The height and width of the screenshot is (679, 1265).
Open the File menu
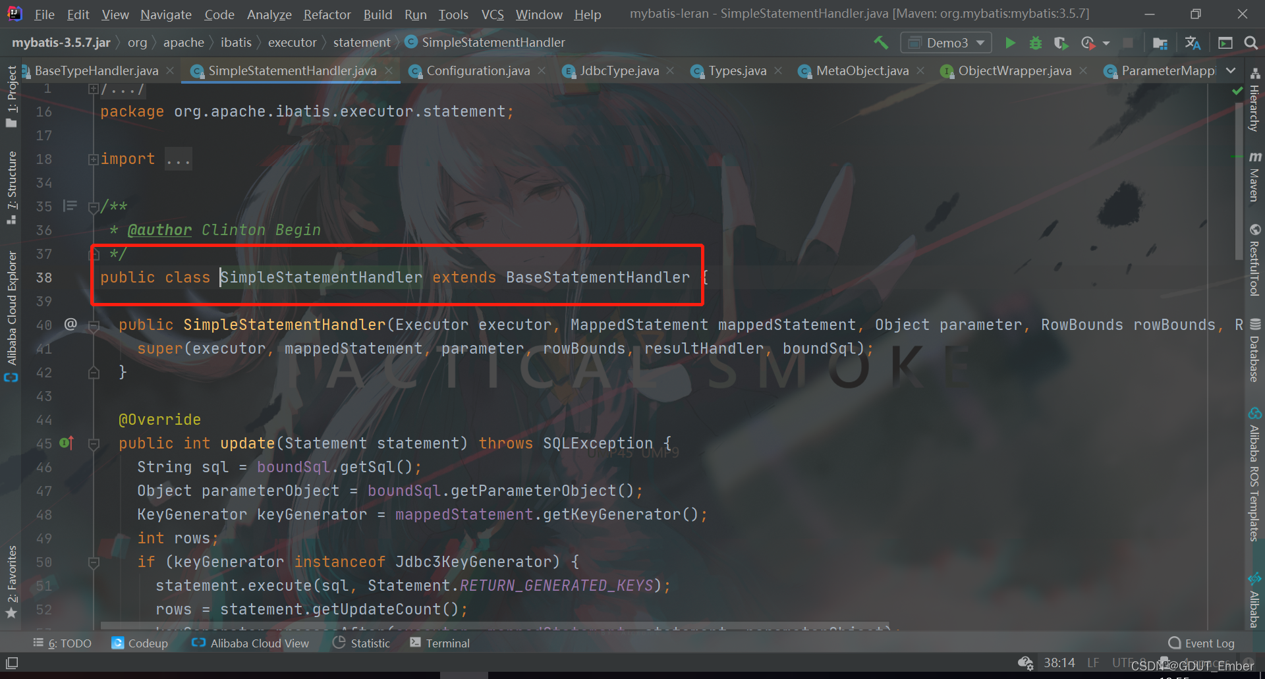[x=44, y=14]
